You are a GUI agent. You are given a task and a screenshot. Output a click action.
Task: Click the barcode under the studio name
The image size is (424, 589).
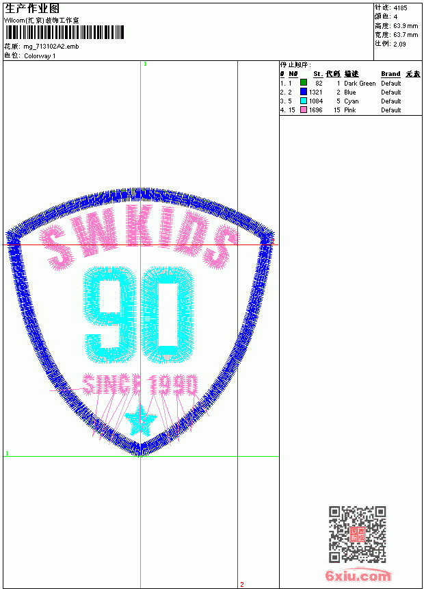64,32
